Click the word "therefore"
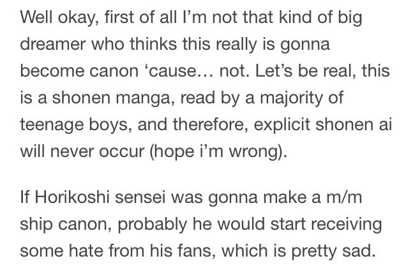Viewport: 413px width, 277px height. click(209, 124)
